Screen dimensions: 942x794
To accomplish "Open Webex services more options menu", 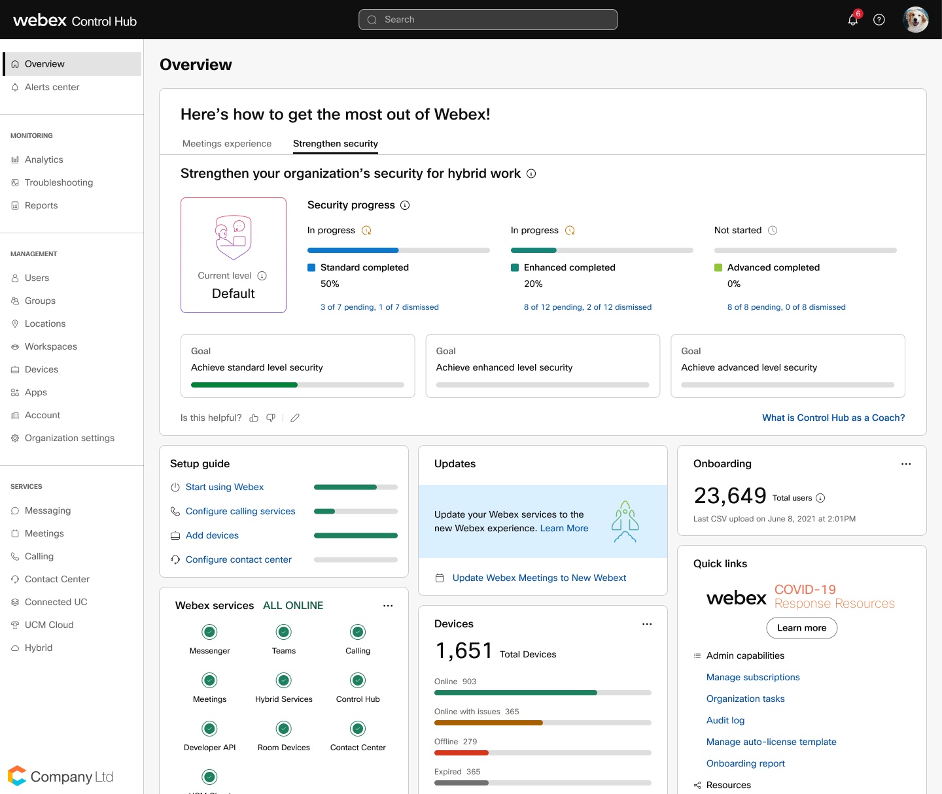I will point(388,606).
